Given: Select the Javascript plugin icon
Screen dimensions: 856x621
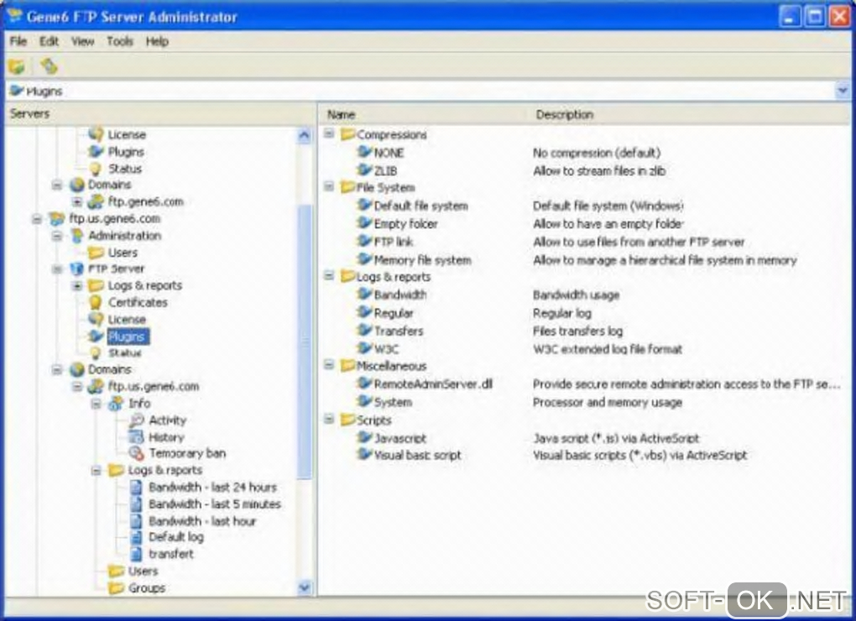Looking at the screenshot, I should coord(364,438).
